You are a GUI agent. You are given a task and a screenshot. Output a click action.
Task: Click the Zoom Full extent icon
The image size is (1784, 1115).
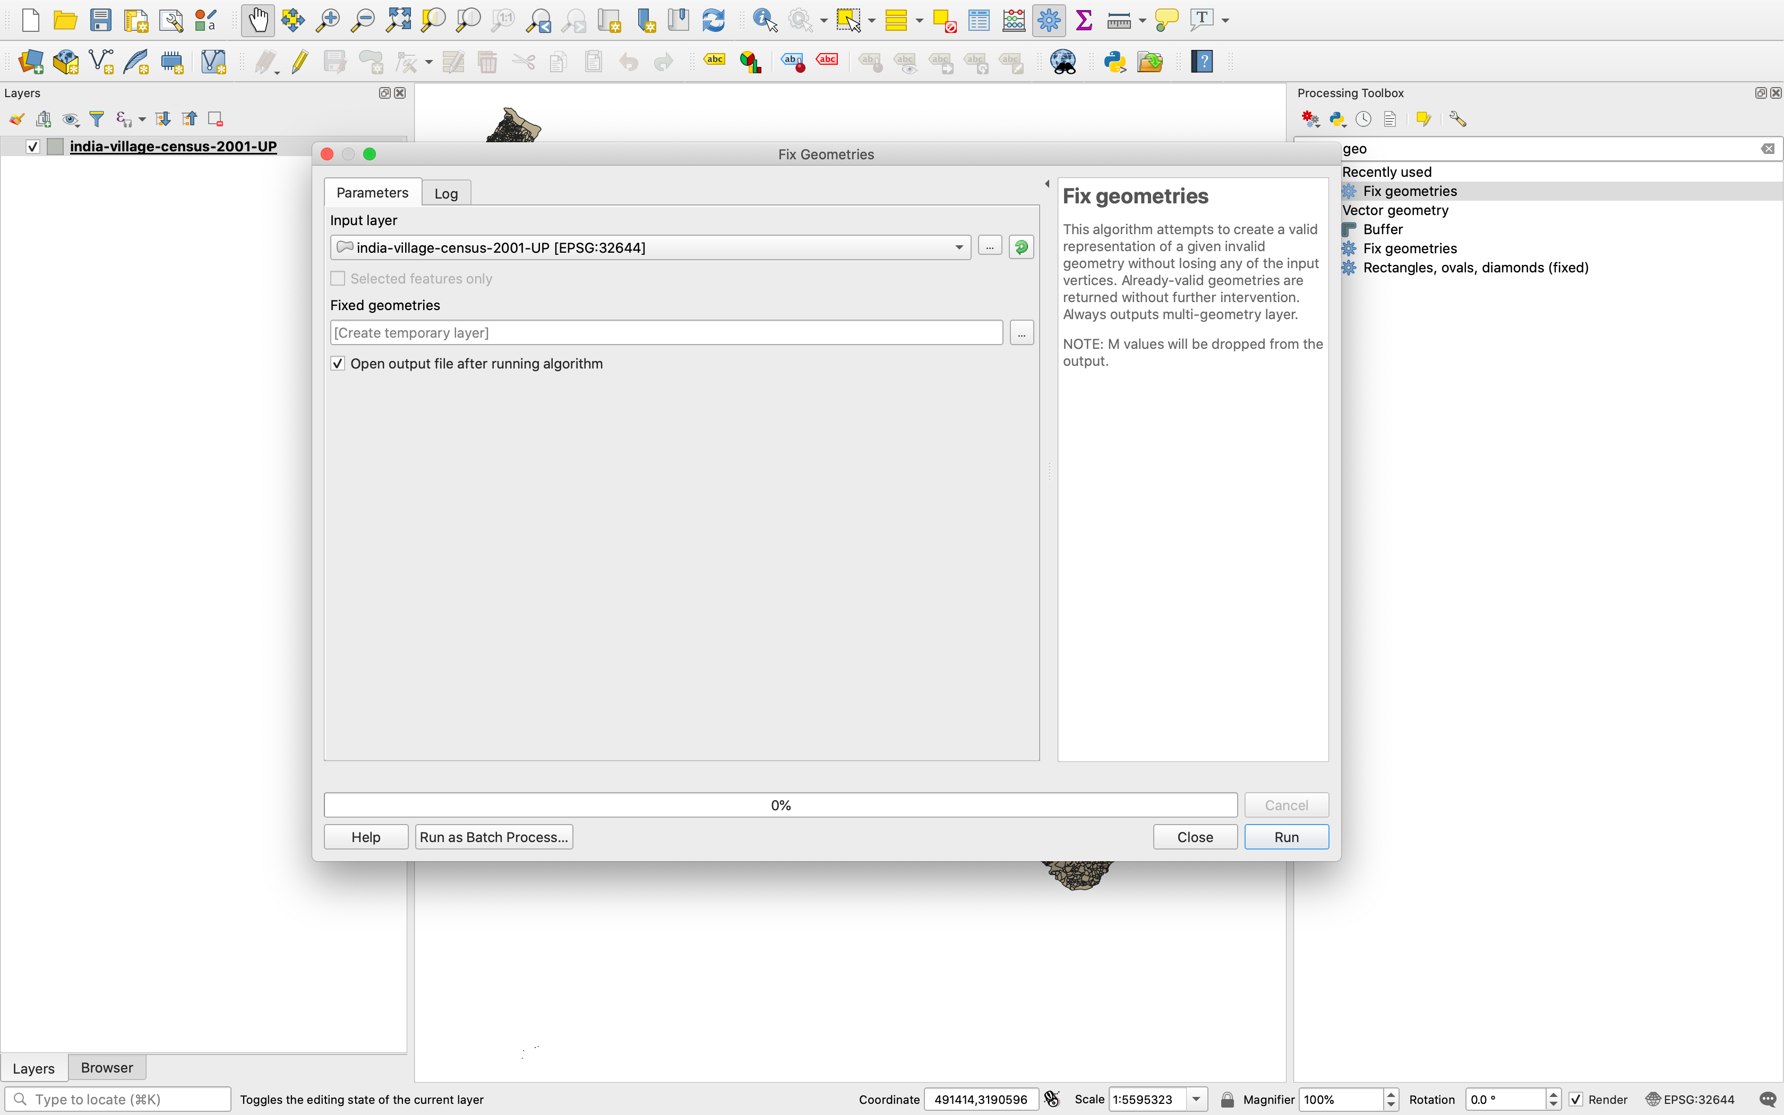point(398,20)
